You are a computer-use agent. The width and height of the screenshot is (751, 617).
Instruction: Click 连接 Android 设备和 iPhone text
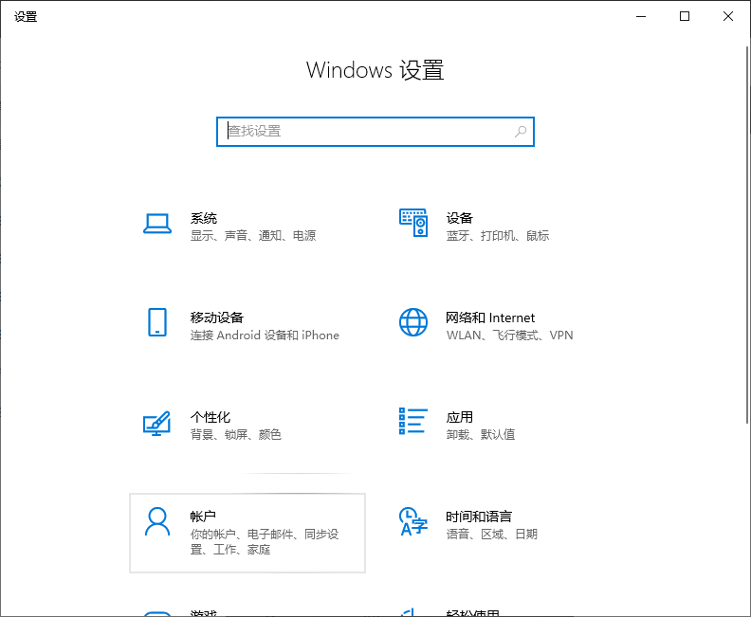265,336
